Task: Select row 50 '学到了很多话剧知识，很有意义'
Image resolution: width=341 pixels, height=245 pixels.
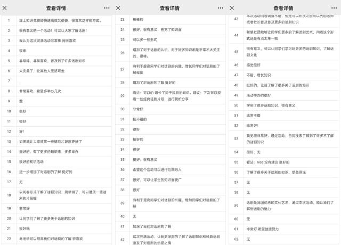Action: (x=271, y=105)
